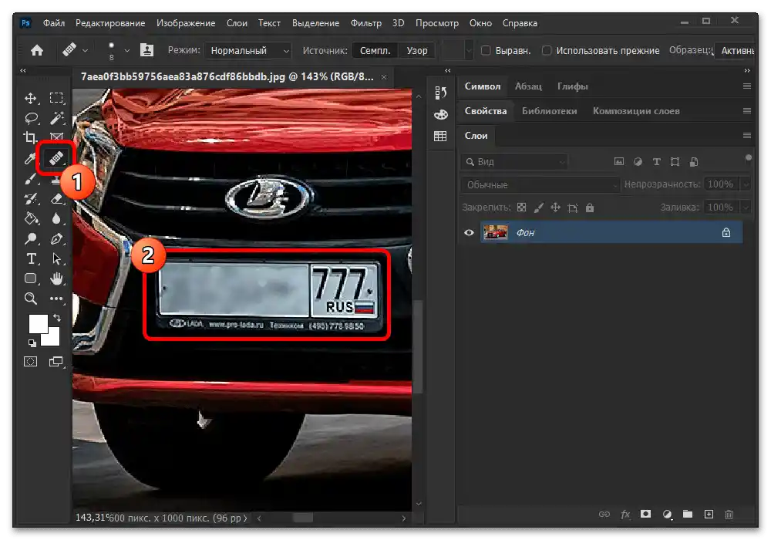Select the Hand tool
This screenshot has height=540, width=771.
click(56, 278)
